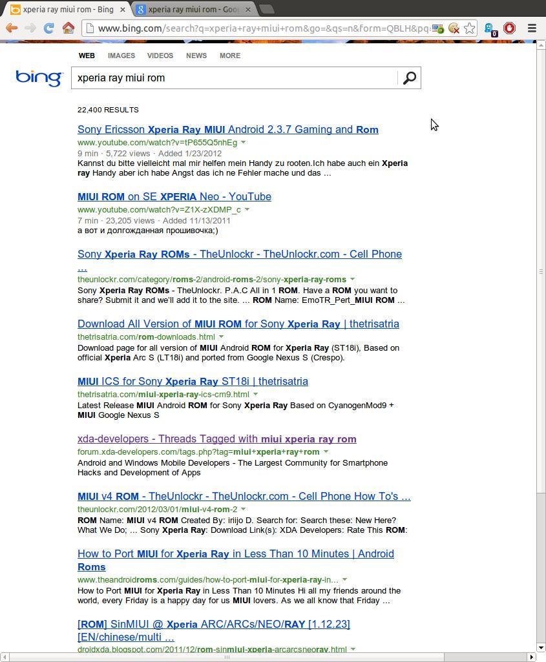This screenshot has height=662, width=546.
Task: Open MIUI v4 ROM TheUnlockr result
Action: pyautogui.click(x=244, y=496)
